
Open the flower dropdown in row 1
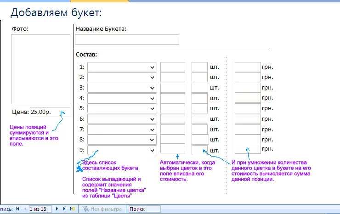click(152, 67)
